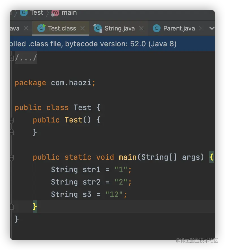Select the Test.class tab
Image resolution: width=225 pixels, height=250 pixels.
tap(62, 28)
